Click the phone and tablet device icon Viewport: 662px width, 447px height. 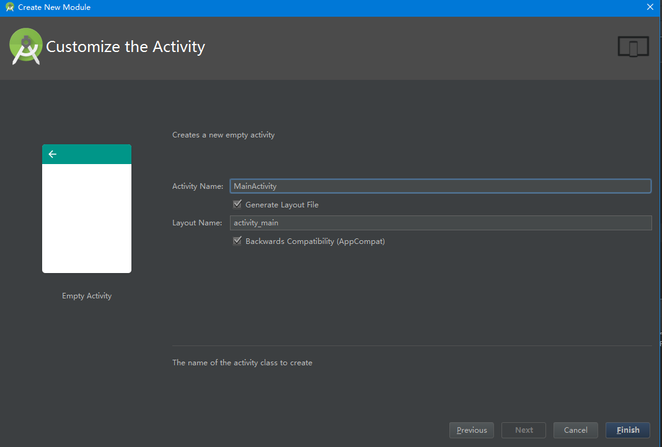click(633, 46)
